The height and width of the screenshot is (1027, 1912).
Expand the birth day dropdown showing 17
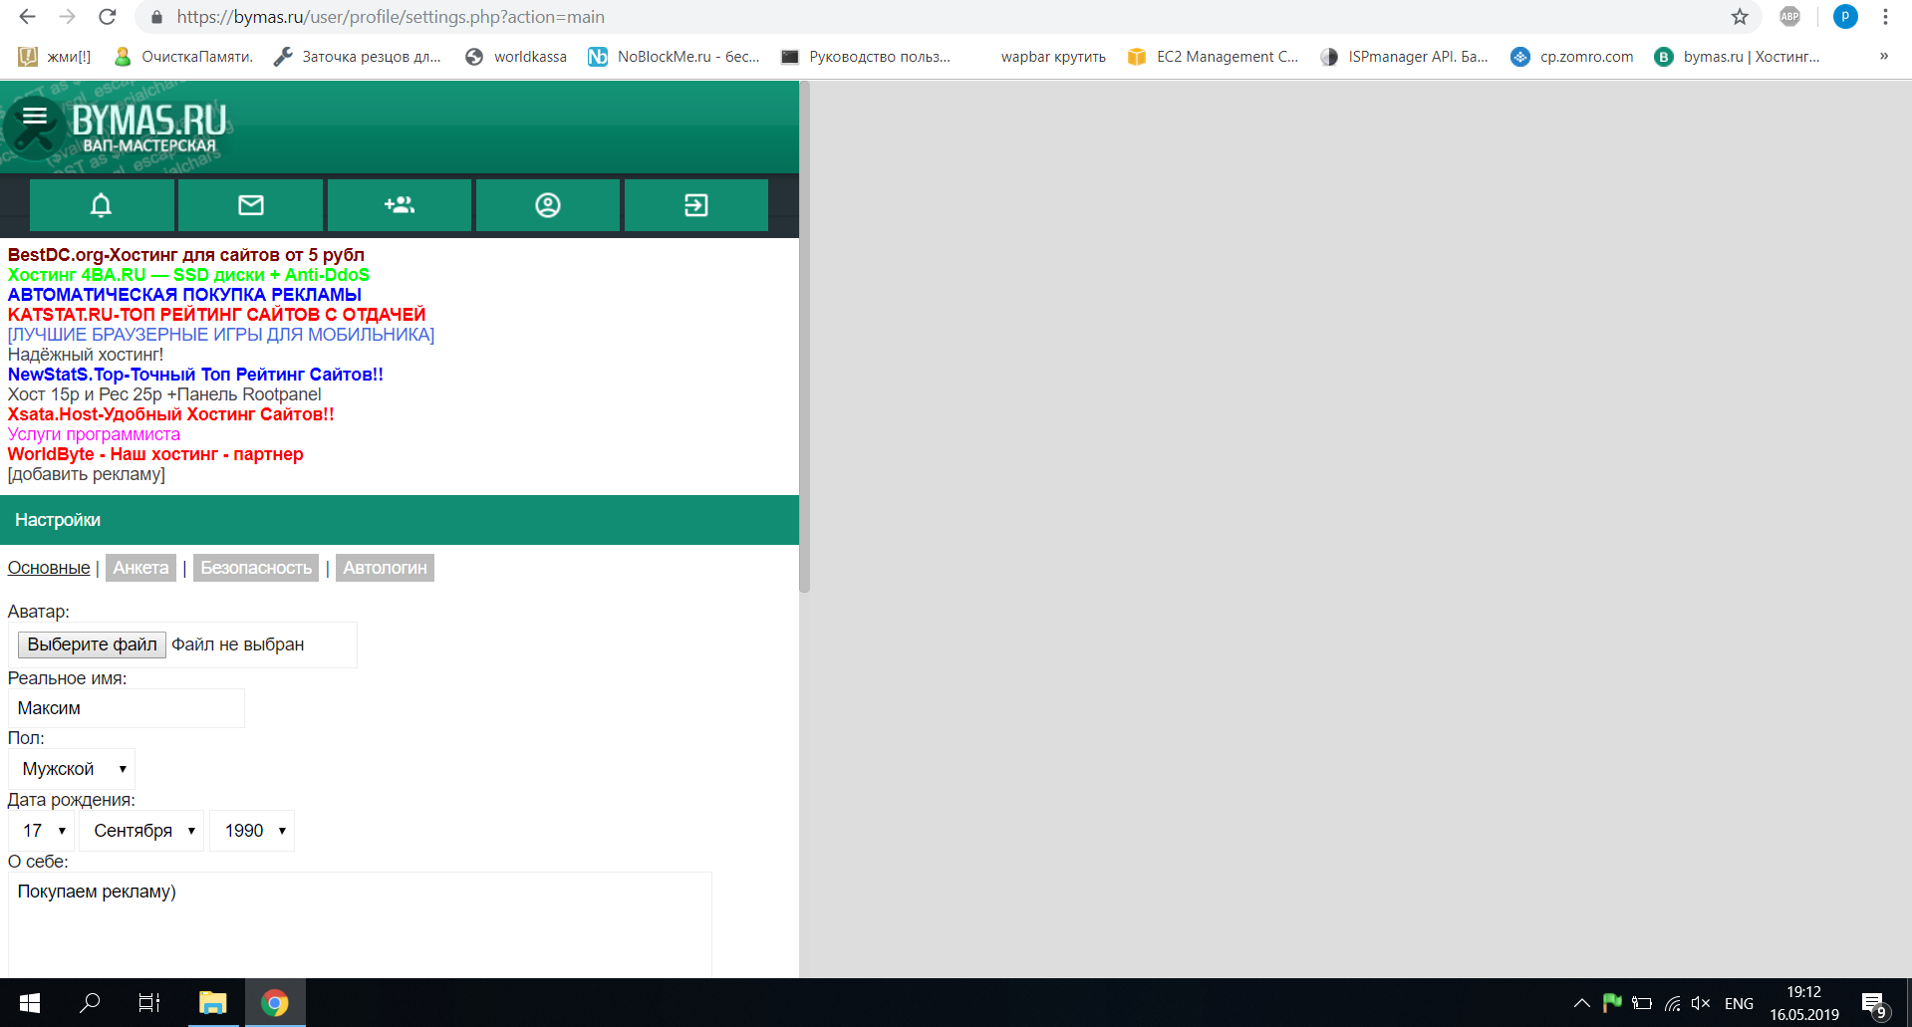pyautogui.click(x=43, y=831)
